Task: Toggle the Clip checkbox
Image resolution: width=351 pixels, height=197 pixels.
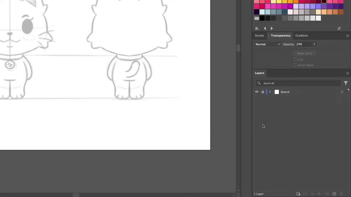Action: point(295,60)
